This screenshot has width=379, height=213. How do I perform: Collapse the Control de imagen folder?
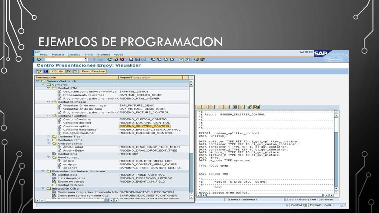click(48, 102)
